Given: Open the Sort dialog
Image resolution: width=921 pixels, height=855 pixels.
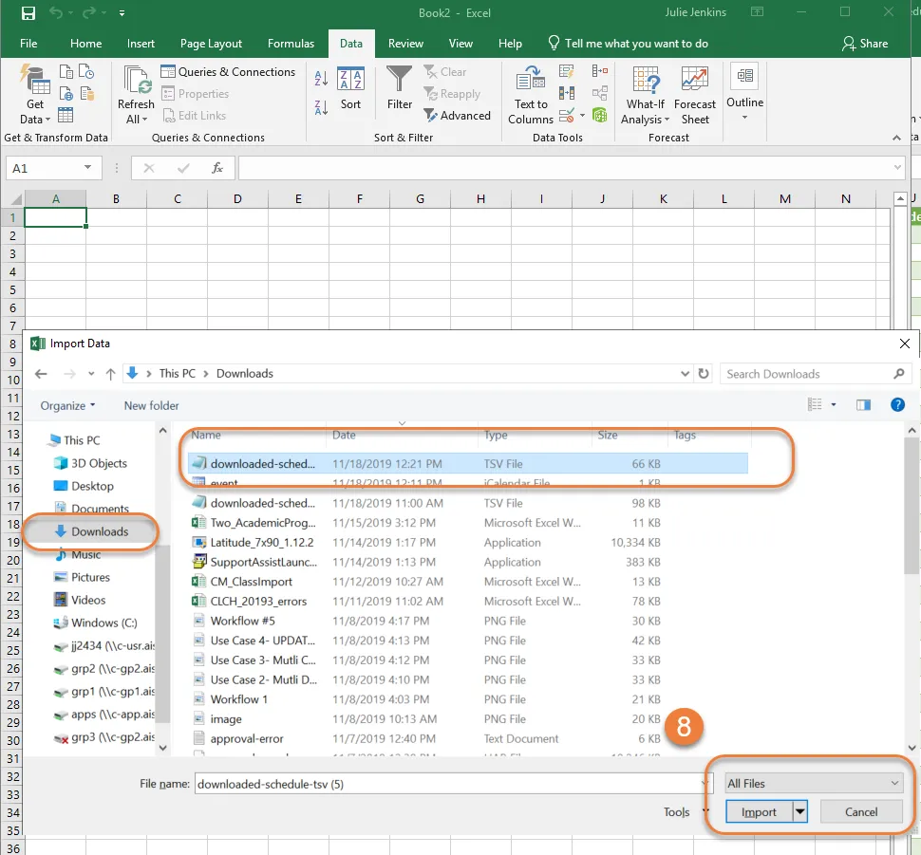Looking at the screenshot, I should click(350, 88).
